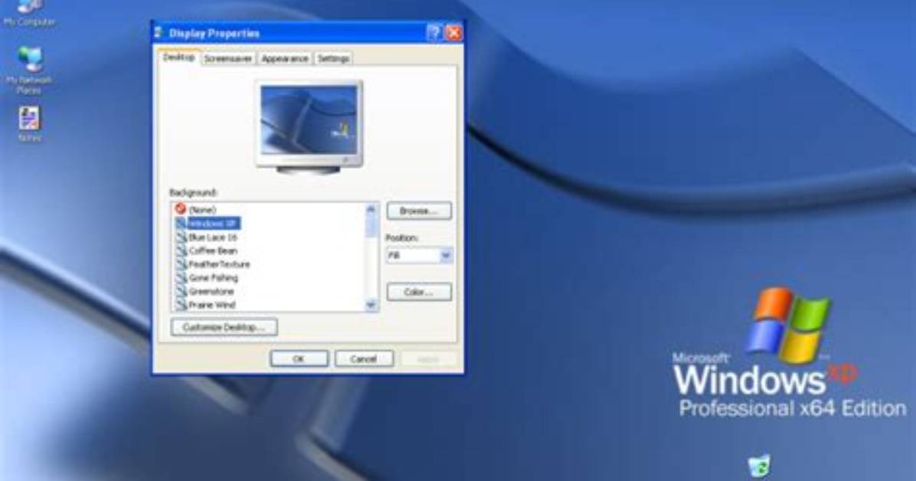Select the Recycle Bin desktop icon

coord(759,467)
